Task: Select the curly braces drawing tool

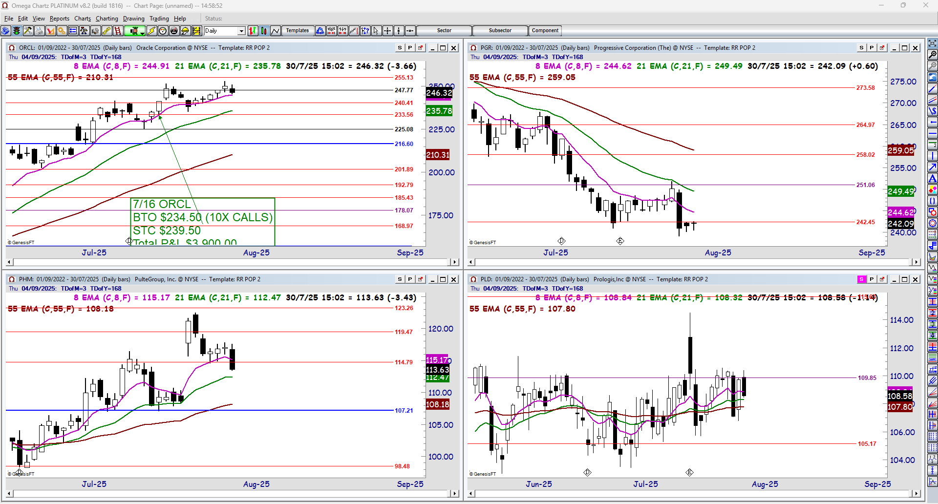Action: 933,201
